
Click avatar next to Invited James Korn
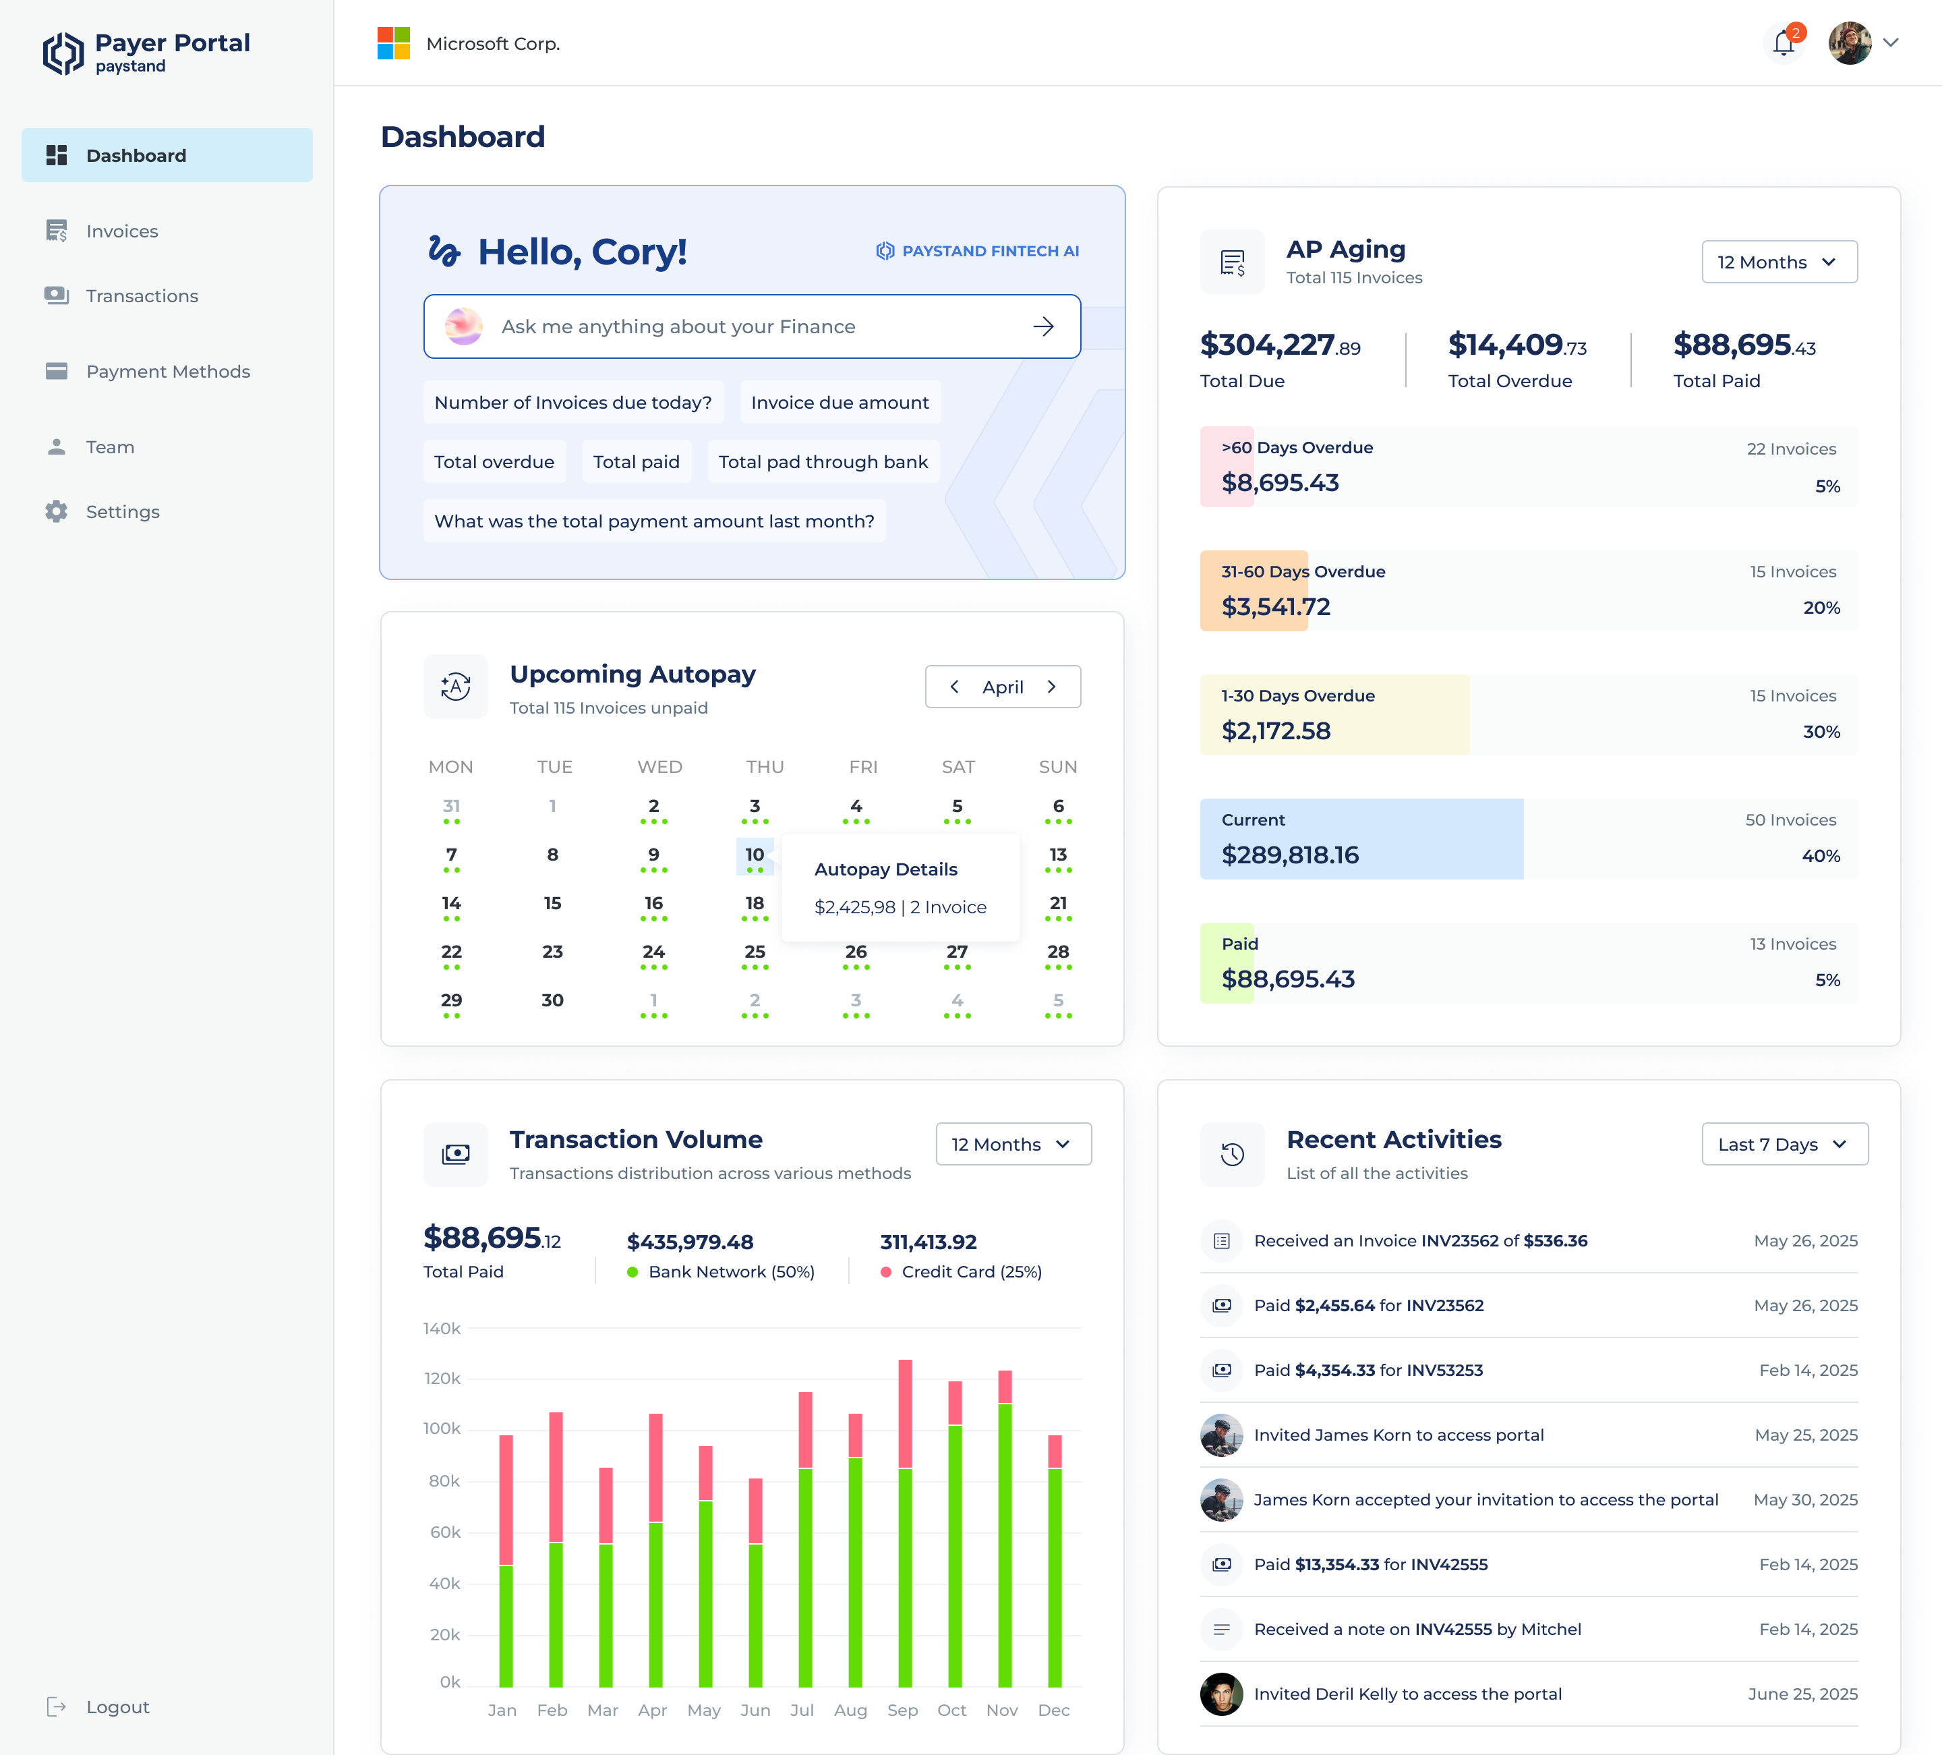coord(1221,1435)
